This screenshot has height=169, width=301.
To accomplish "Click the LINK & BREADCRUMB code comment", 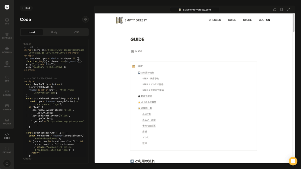I will 41,78.
